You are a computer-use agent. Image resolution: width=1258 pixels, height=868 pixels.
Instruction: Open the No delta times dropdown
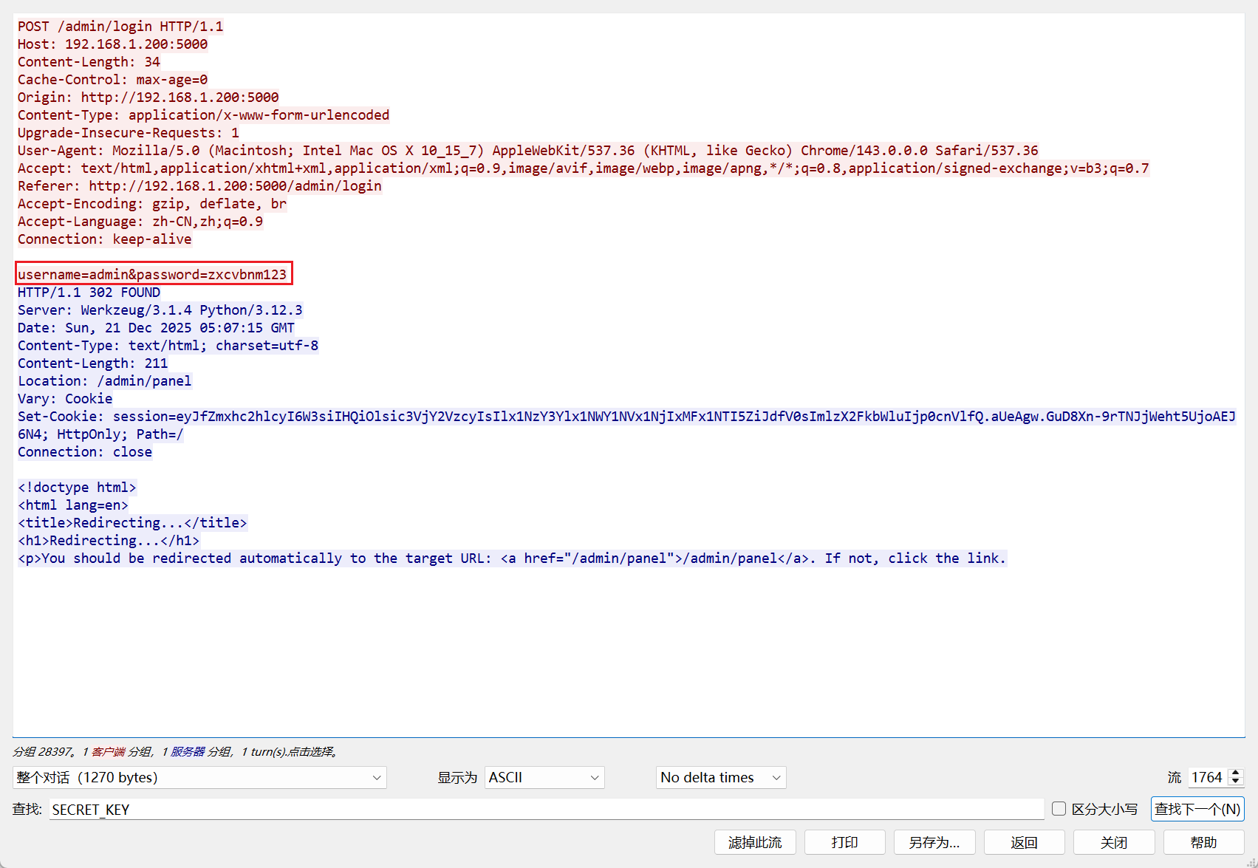pos(720,777)
